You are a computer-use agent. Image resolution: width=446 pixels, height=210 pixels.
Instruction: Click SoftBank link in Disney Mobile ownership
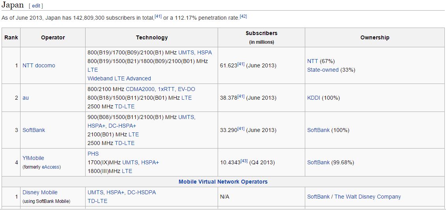coord(318,197)
